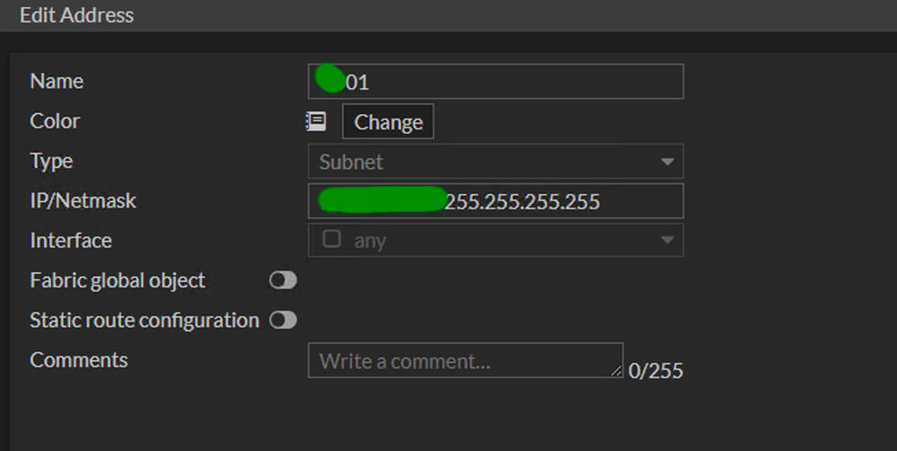The height and width of the screenshot is (451, 897).
Task: Click the Color label text
Action: (x=55, y=121)
